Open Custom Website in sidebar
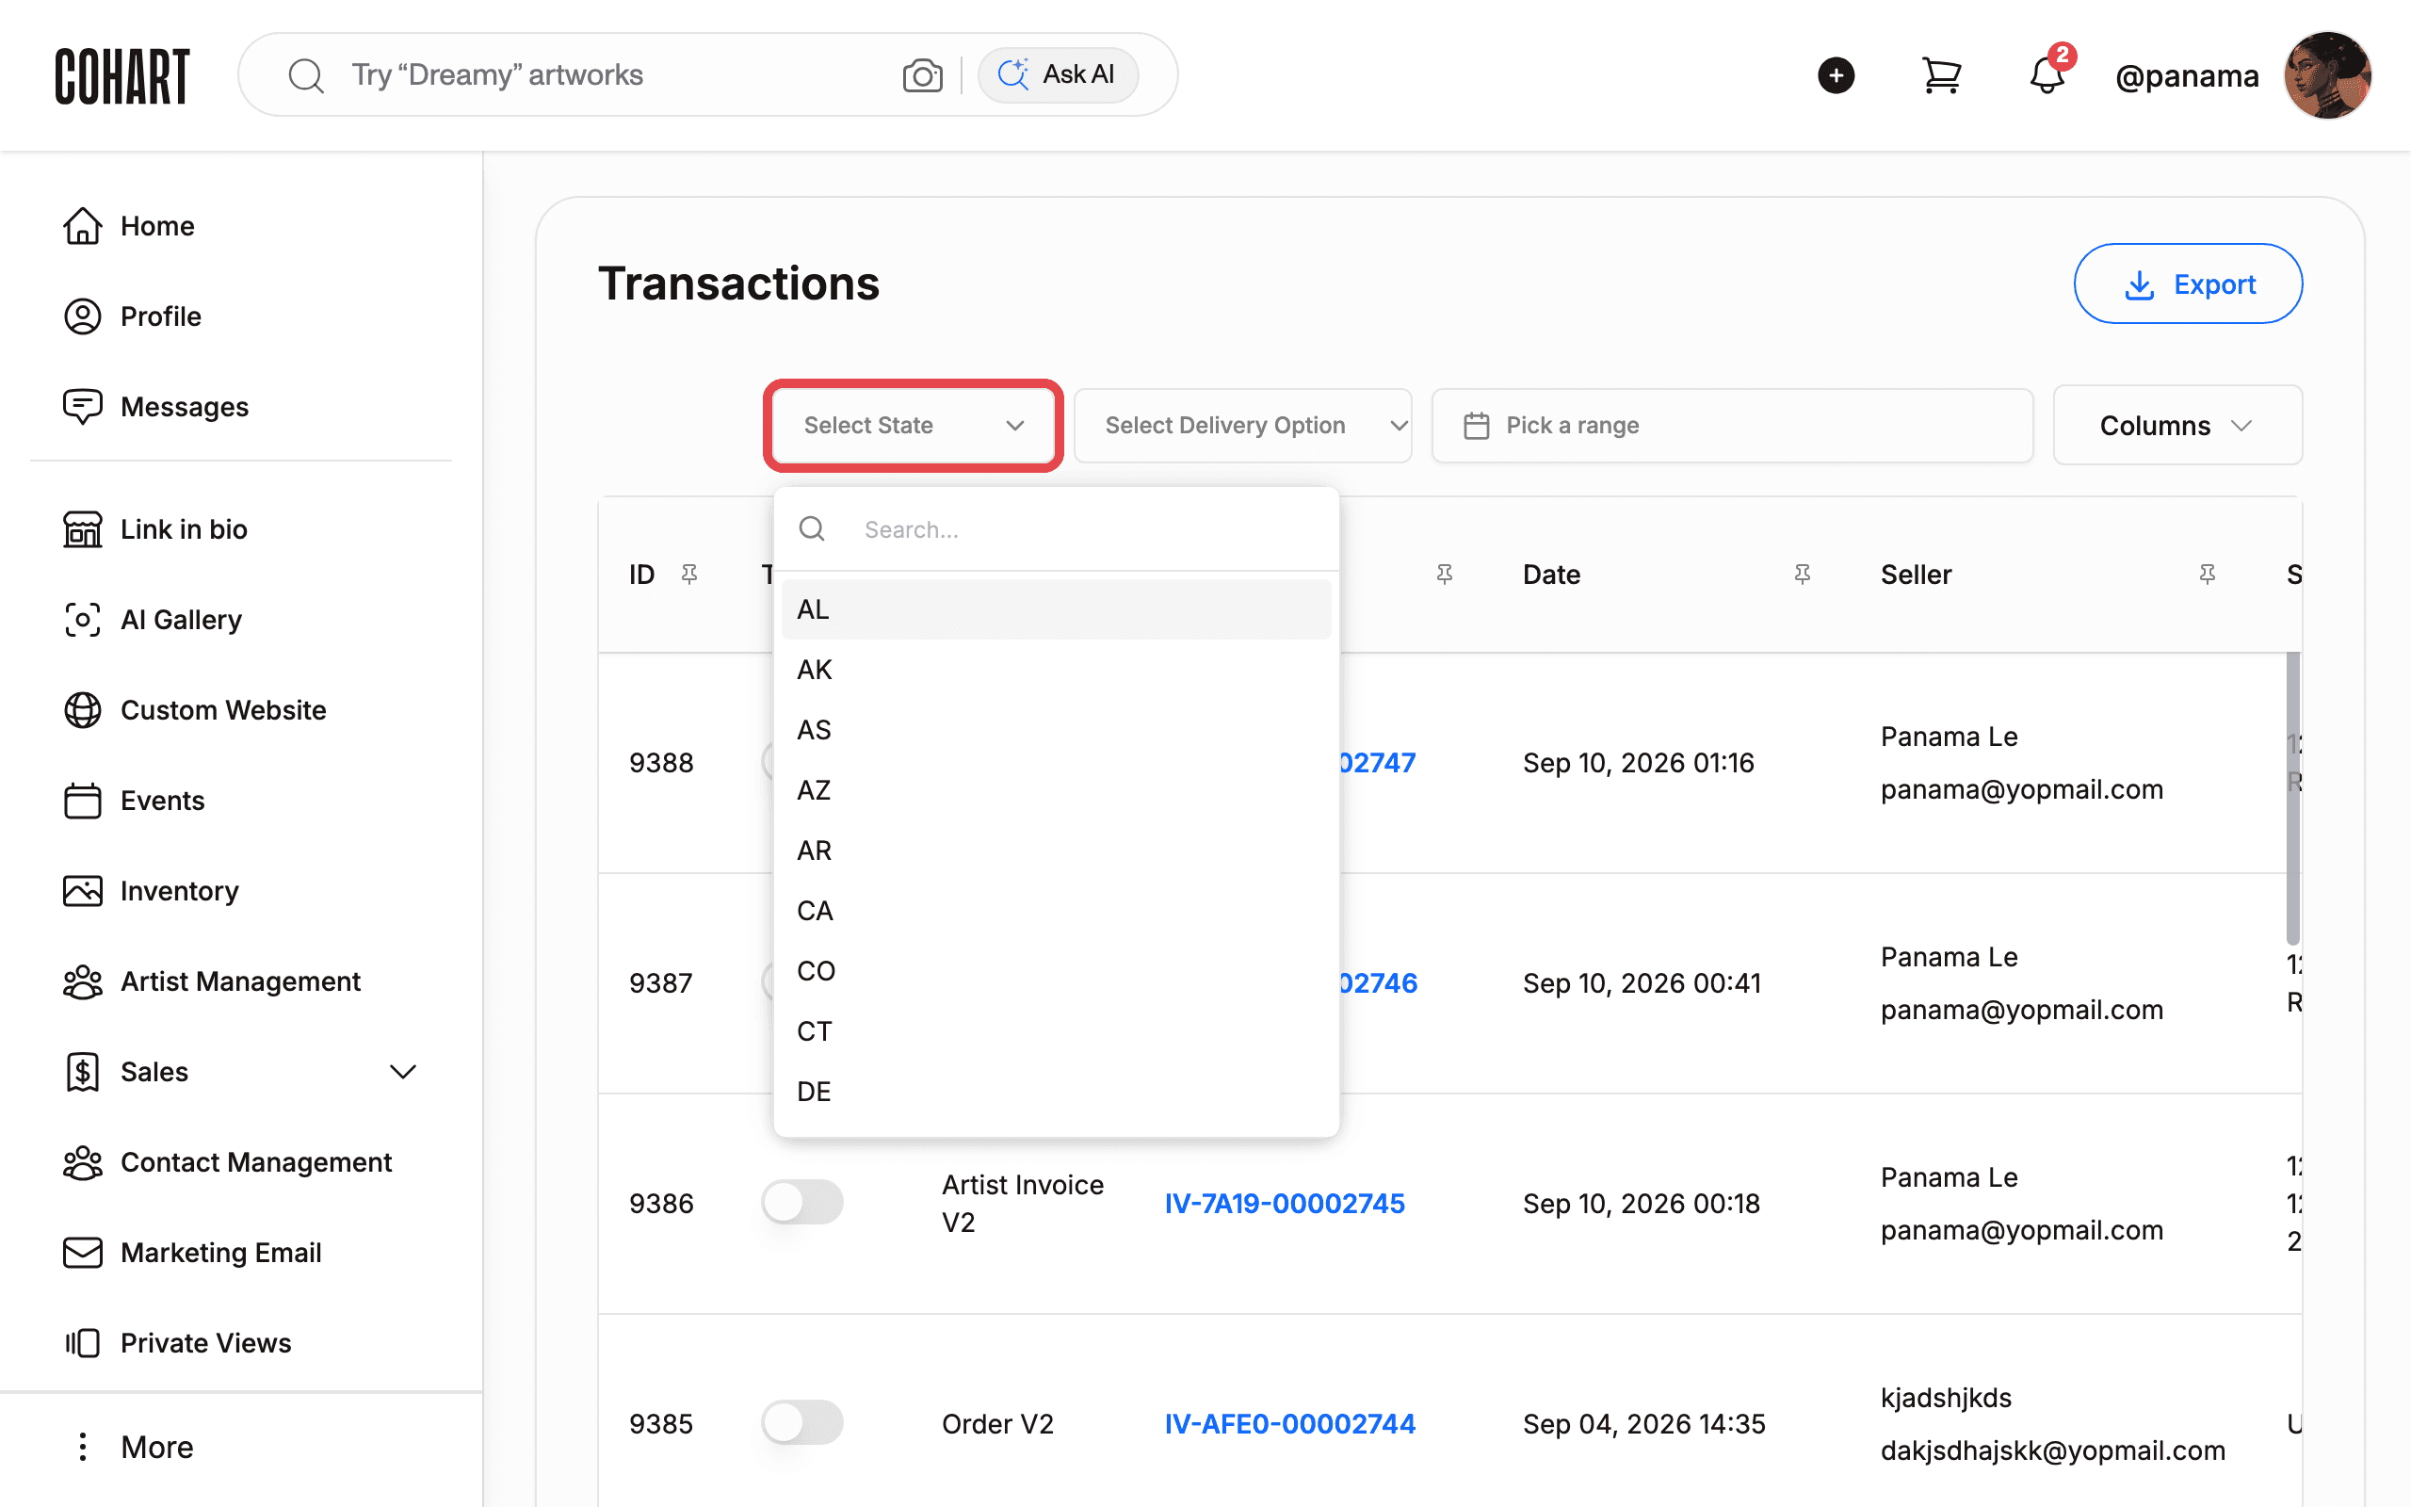 click(223, 710)
